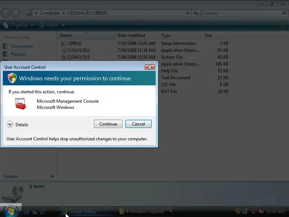Sort by the Date modified column header

[137, 35]
